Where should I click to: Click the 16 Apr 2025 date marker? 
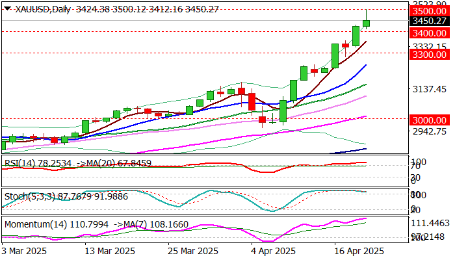[x=359, y=251]
